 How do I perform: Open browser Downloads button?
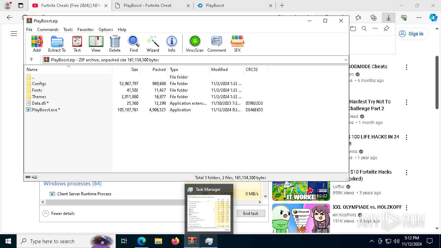[388, 18]
